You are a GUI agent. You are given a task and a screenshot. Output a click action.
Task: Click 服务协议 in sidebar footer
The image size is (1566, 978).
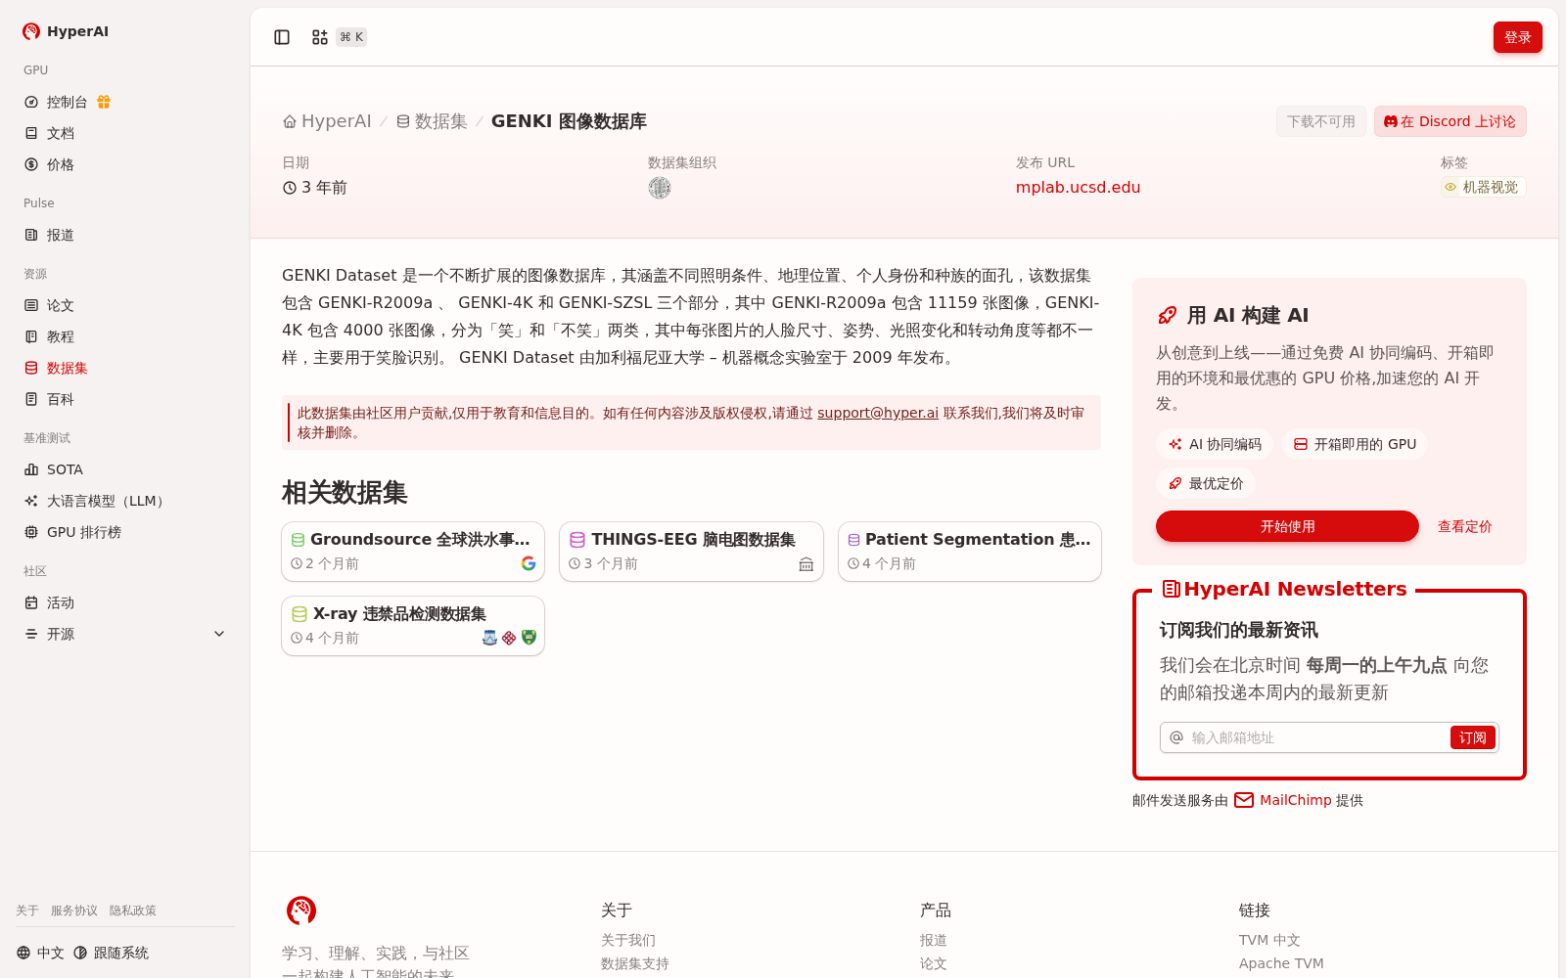click(x=74, y=911)
